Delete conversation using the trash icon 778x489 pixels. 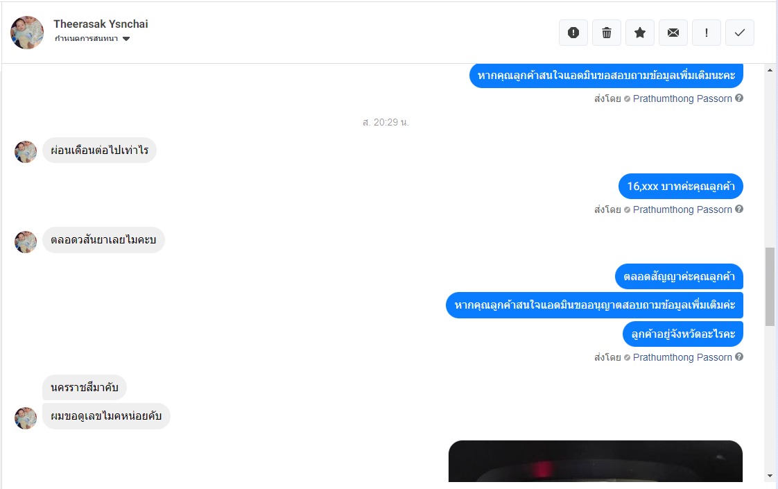pyautogui.click(x=606, y=33)
